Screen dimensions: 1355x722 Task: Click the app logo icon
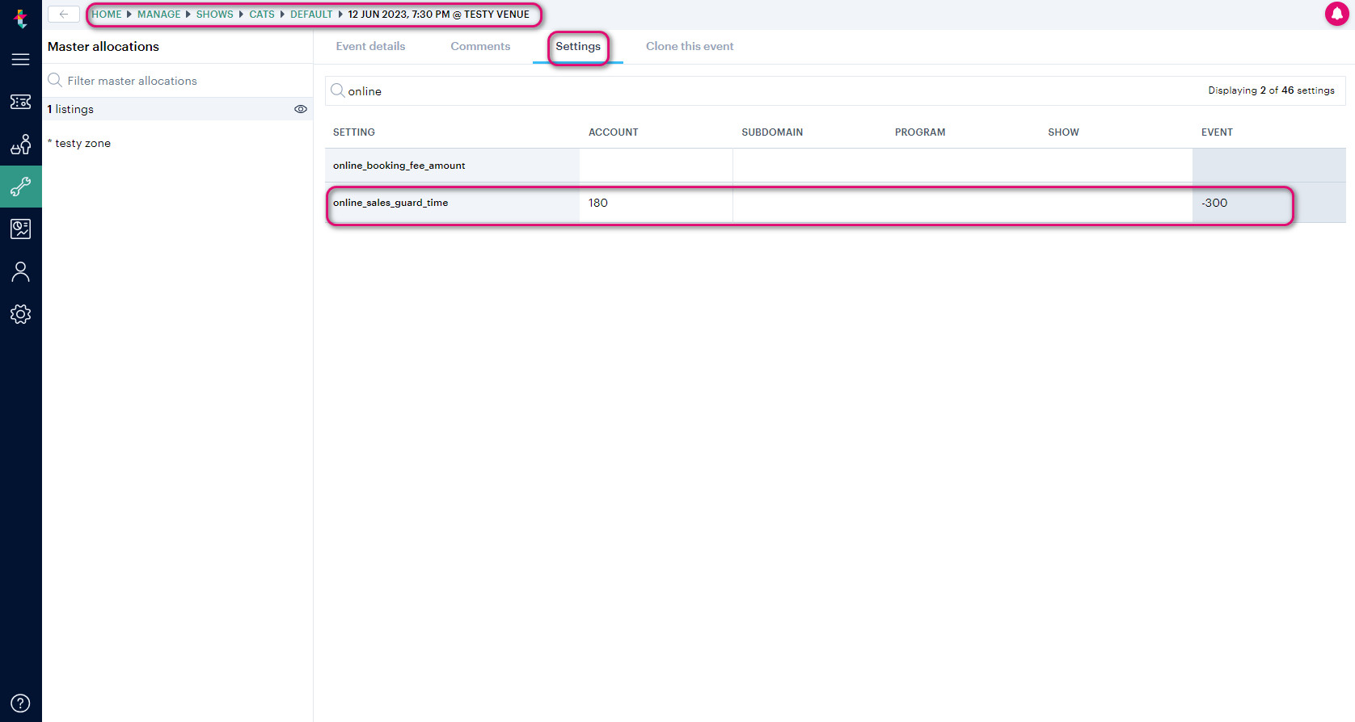[20, 18]
